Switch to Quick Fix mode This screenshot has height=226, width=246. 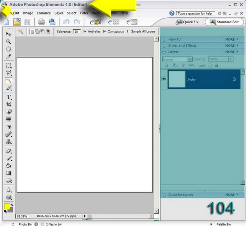click(x=187, y=22)
